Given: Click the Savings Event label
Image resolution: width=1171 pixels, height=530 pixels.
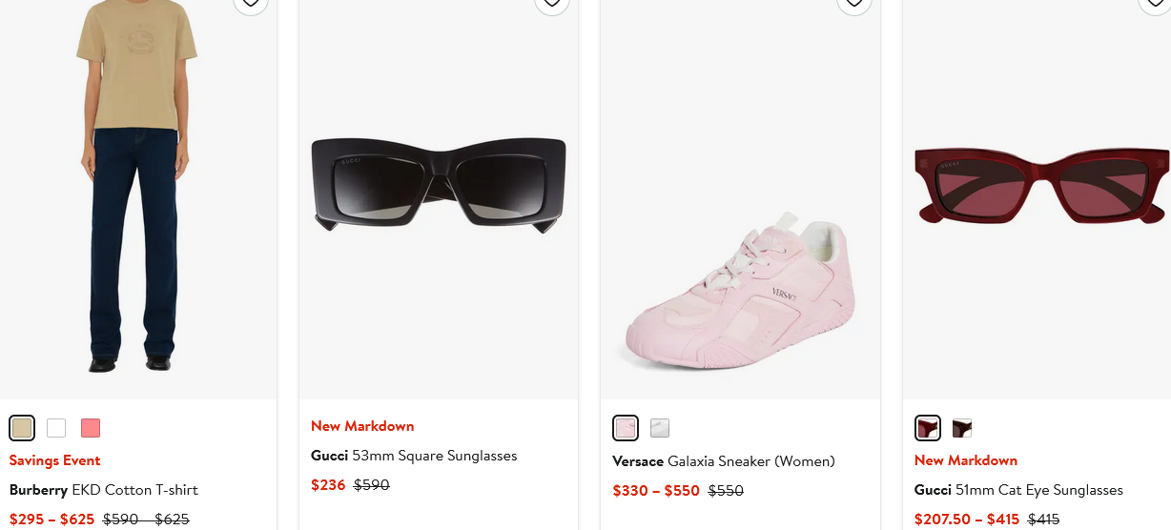Looking at the screenshot, I should click(x=54, y=460).
